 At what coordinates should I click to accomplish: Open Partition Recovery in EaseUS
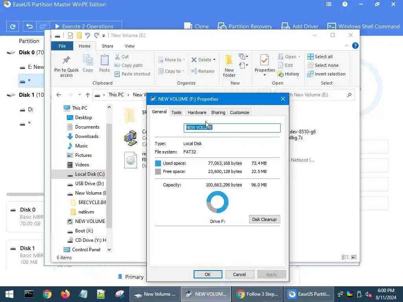click(245, 26)
